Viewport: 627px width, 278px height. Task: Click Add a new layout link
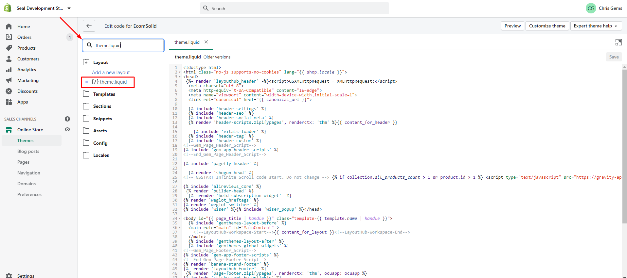111,73
